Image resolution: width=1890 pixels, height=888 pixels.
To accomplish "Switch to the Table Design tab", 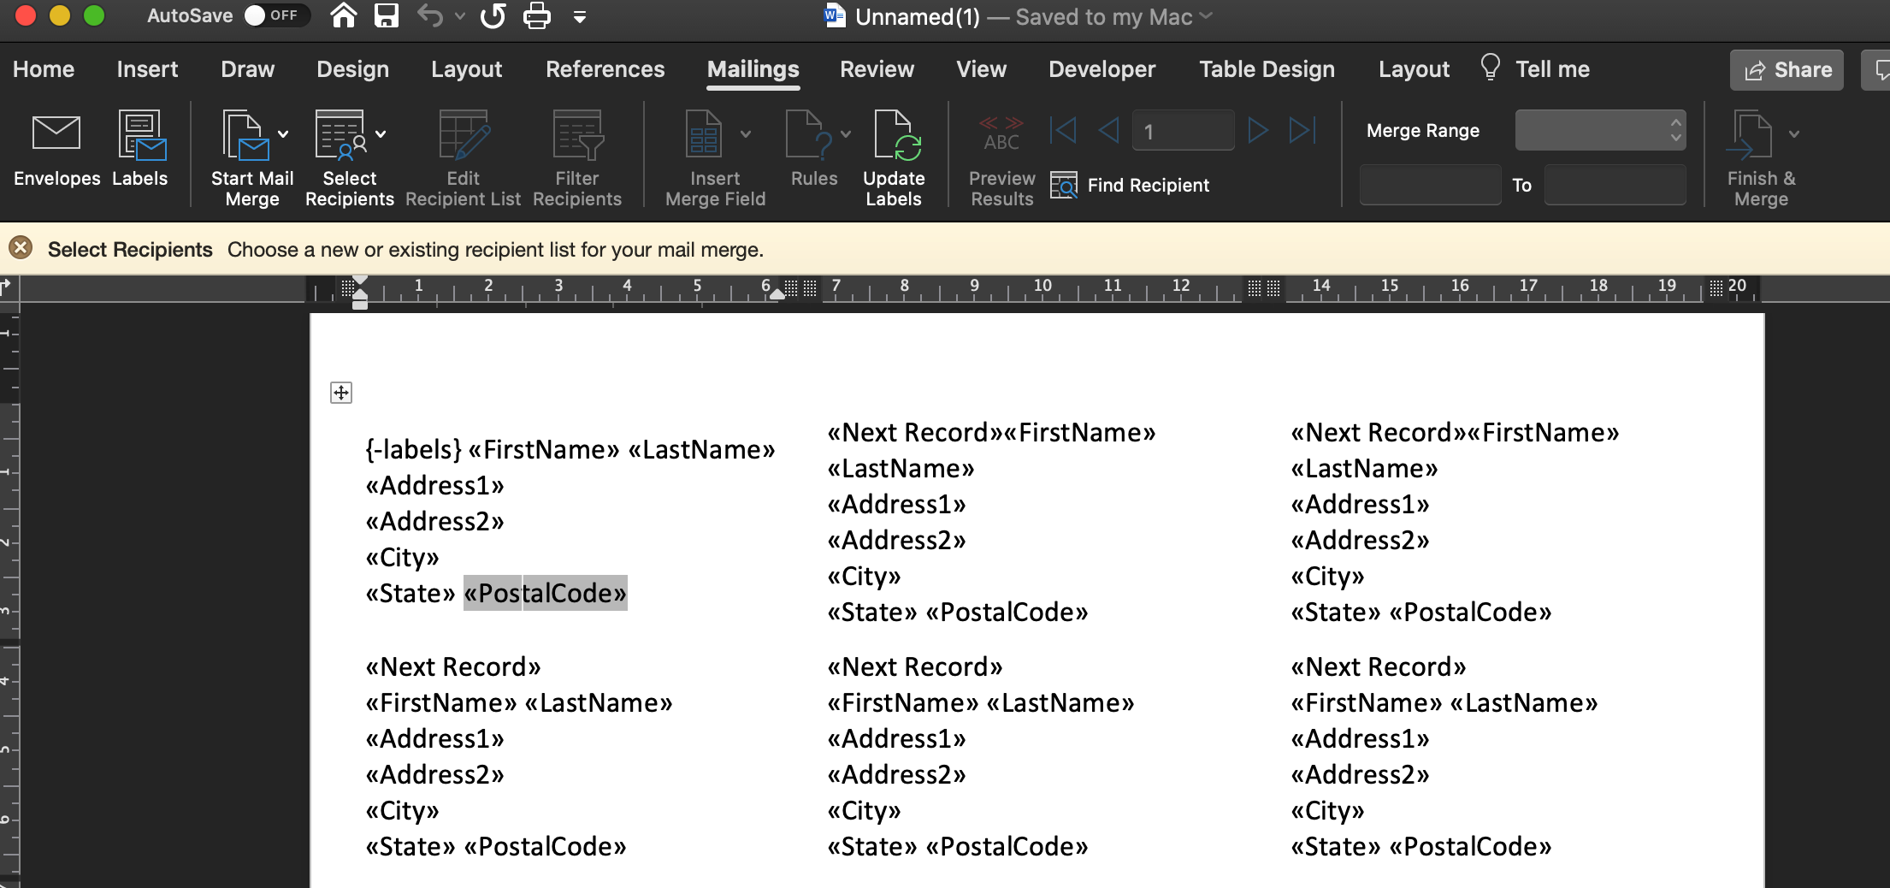I will click(1267, 69).
